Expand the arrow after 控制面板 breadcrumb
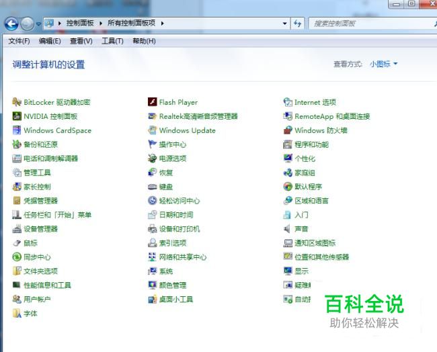Viewport: 437px width, 352px height. pyautogui.click(x=101, y=24)
